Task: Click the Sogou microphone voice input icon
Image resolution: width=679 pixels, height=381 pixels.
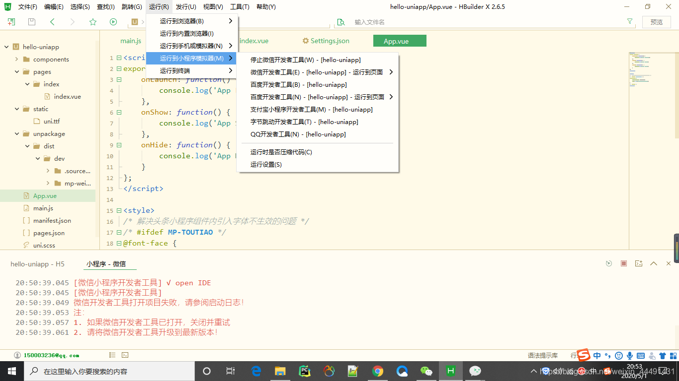Action: (x=630, y=356)
